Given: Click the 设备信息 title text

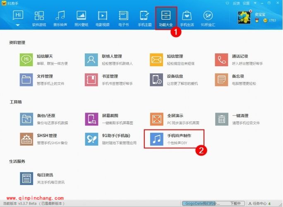Looking at the screenshot, I should [175, 76].
